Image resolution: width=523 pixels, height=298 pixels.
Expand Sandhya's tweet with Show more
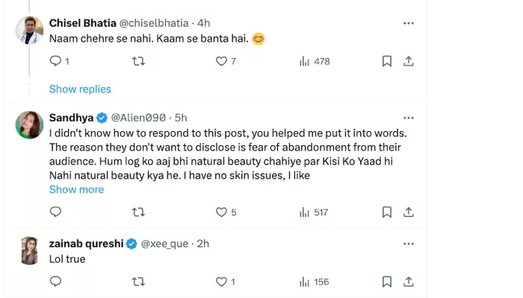76,189
